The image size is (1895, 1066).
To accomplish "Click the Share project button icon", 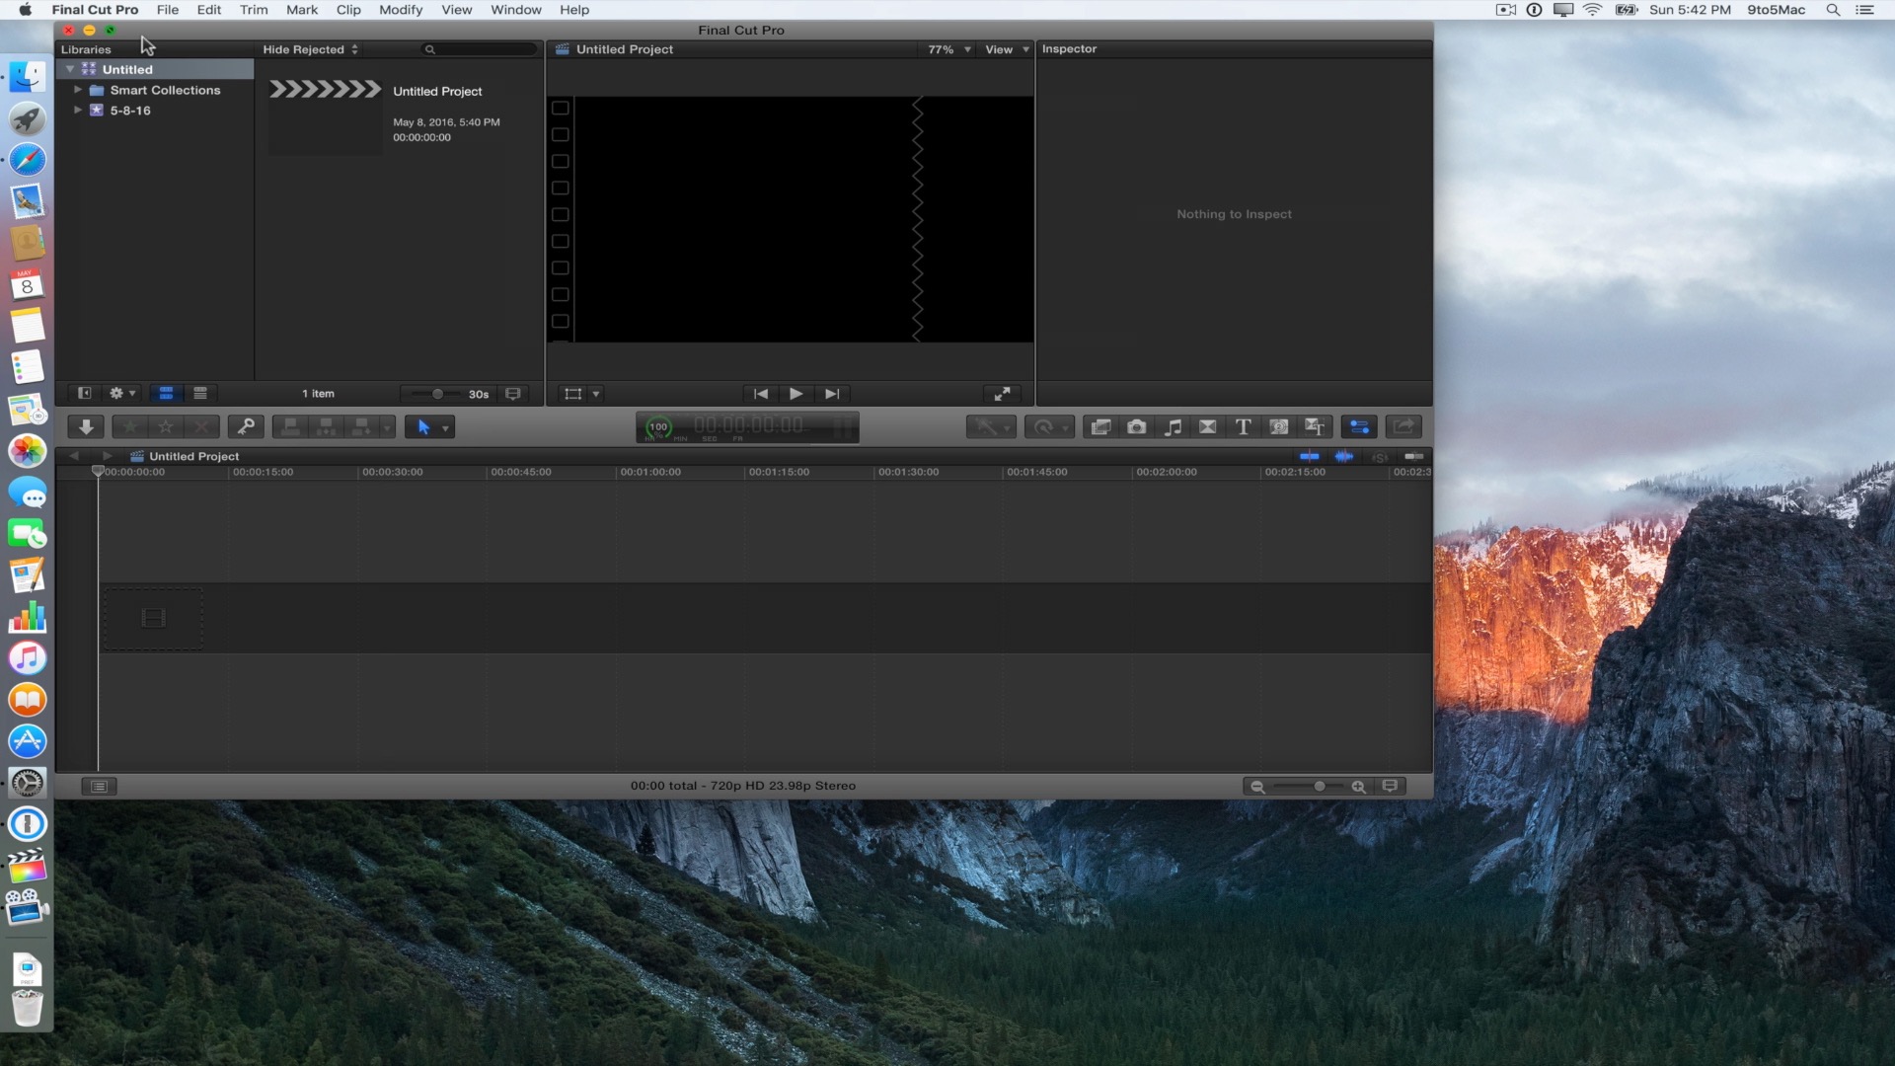I will tap(1403, 426).
